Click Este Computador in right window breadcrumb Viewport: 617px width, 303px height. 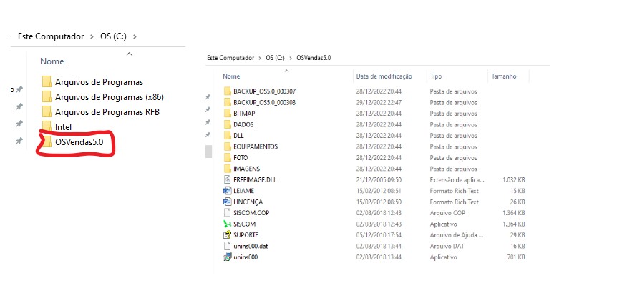pos(230,58)
